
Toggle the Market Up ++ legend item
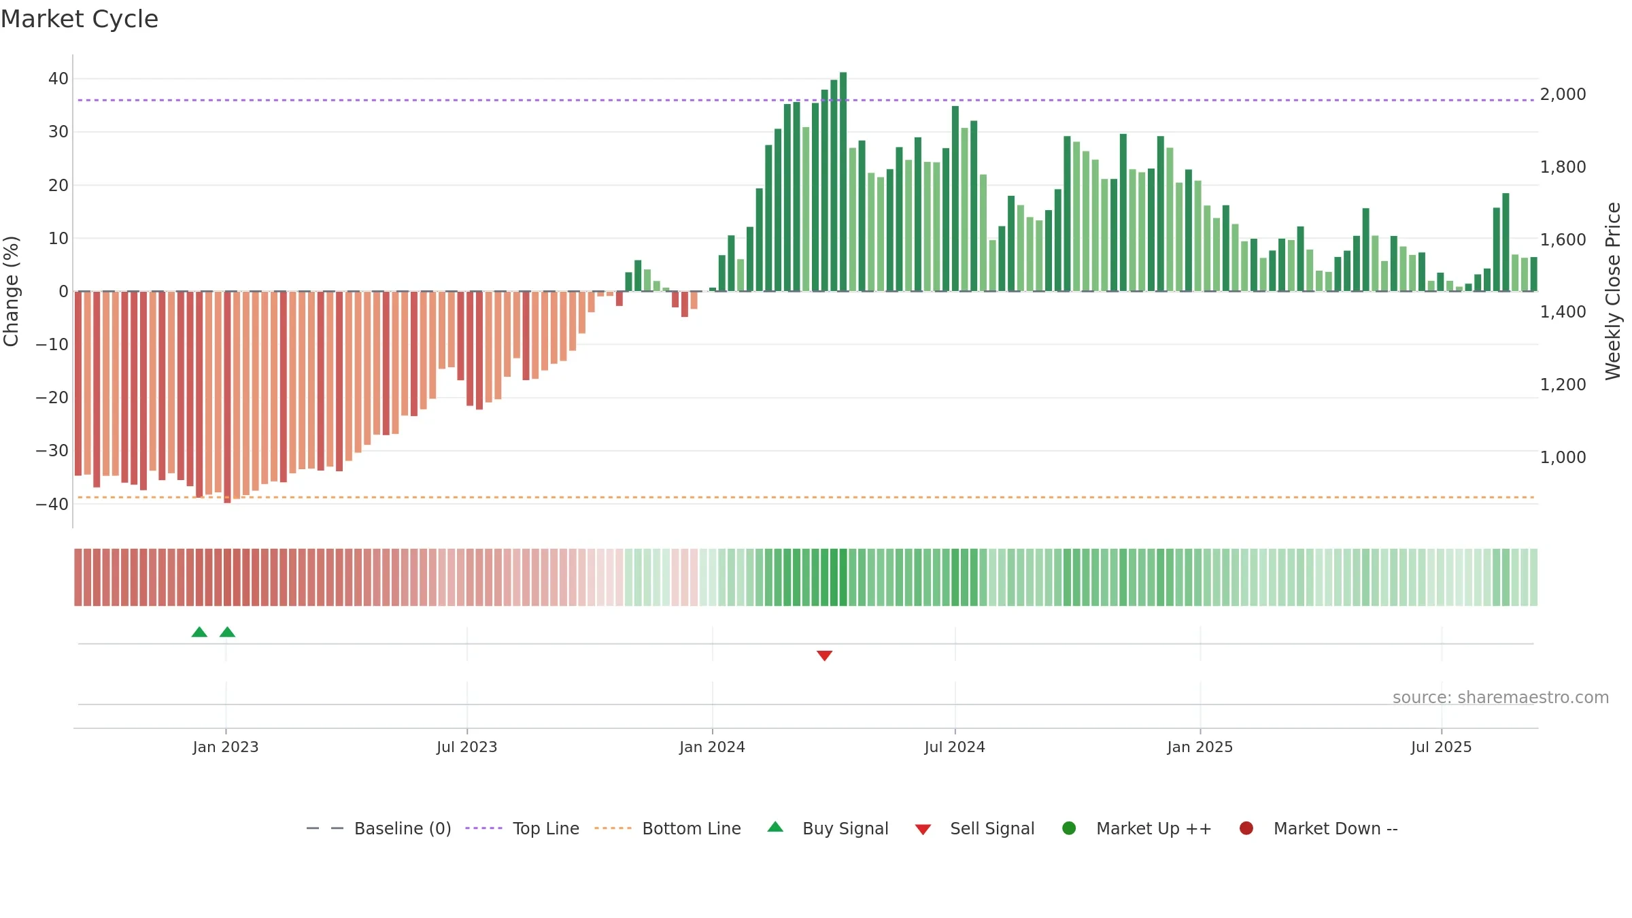pyautogui.click(x=1137, y=828)
